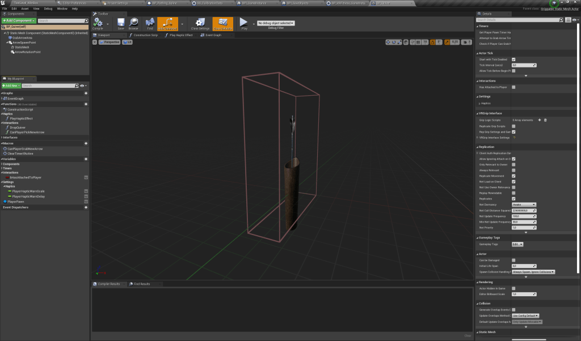This screenshot has width=581, height=341.
Task: Disable the Start with Tick Enabled checkbox
Action: click(x=513, y=59)
